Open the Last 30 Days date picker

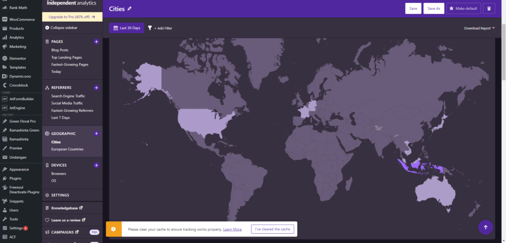tap(126, 28)
